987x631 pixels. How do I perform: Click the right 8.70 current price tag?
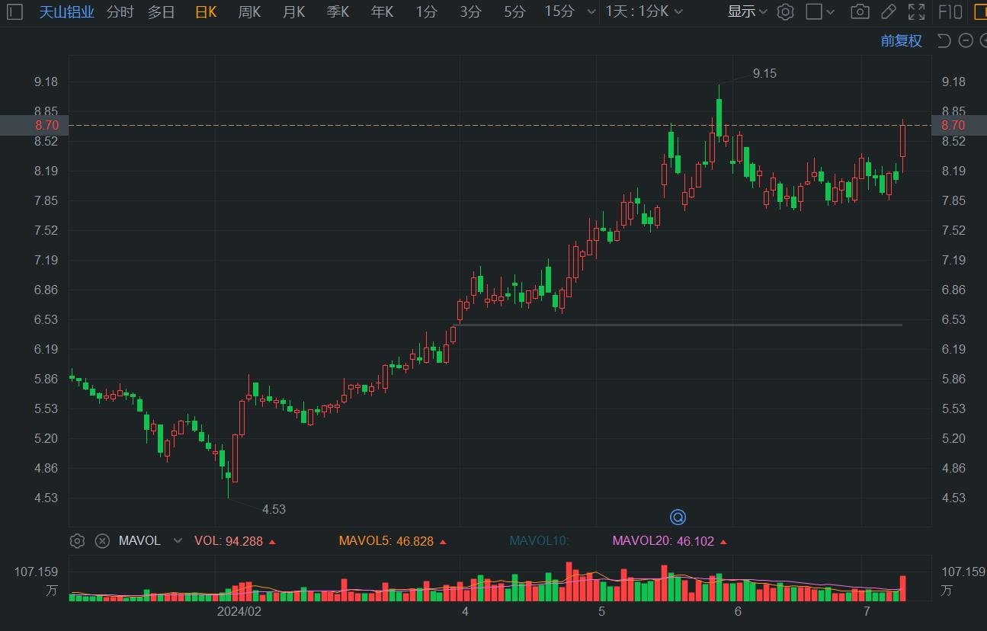959,125
